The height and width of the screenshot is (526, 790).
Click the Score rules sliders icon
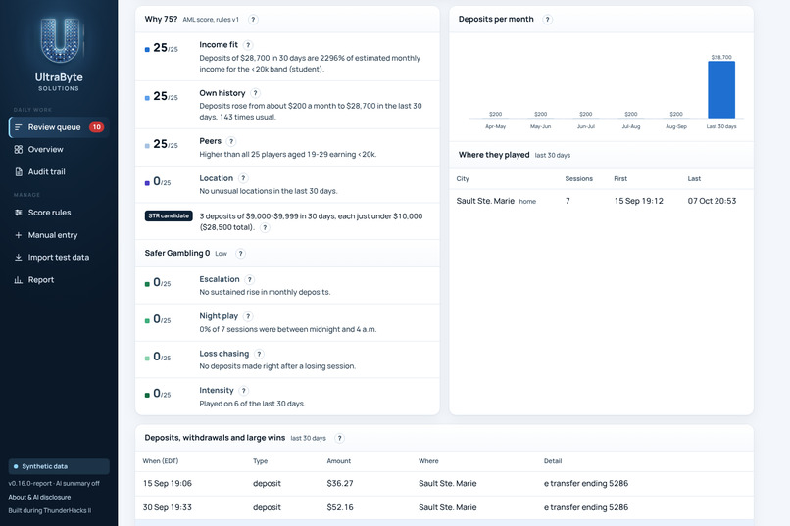pos(19,213)
